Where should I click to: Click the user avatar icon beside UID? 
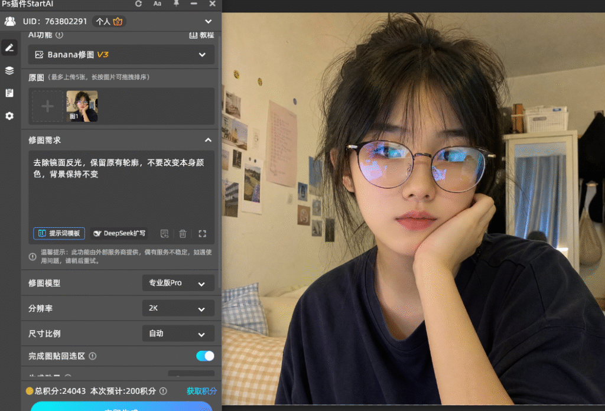[x=10, y=21]
